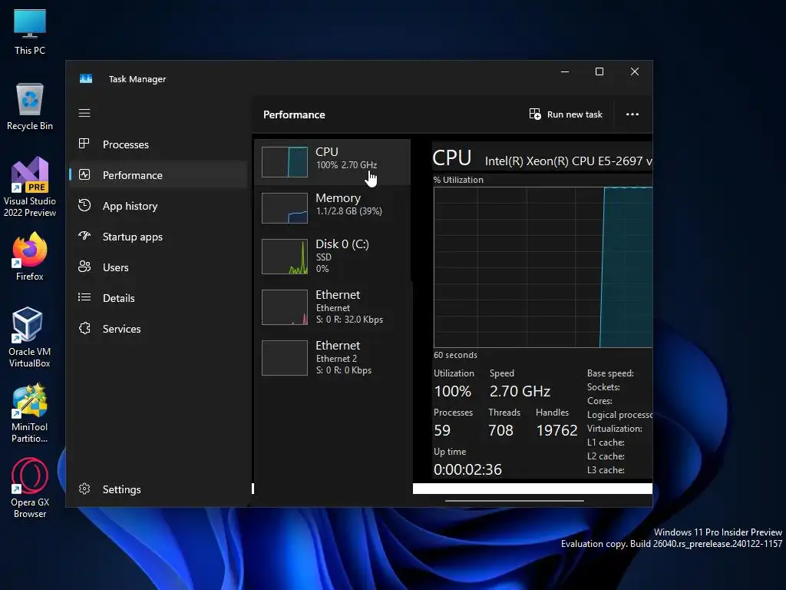Click the Intel(R) Xeon(R) CPU model name

click(569, 161)
